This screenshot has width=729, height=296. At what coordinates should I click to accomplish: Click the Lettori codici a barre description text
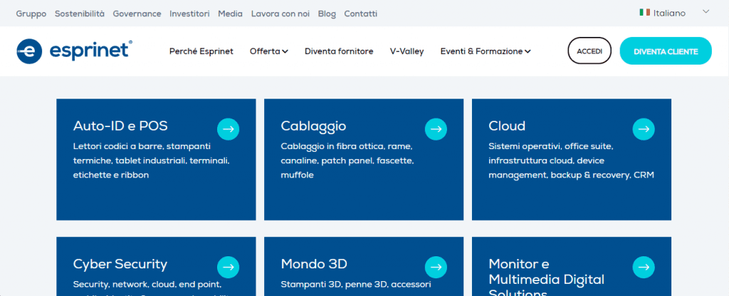pos(152,160)
